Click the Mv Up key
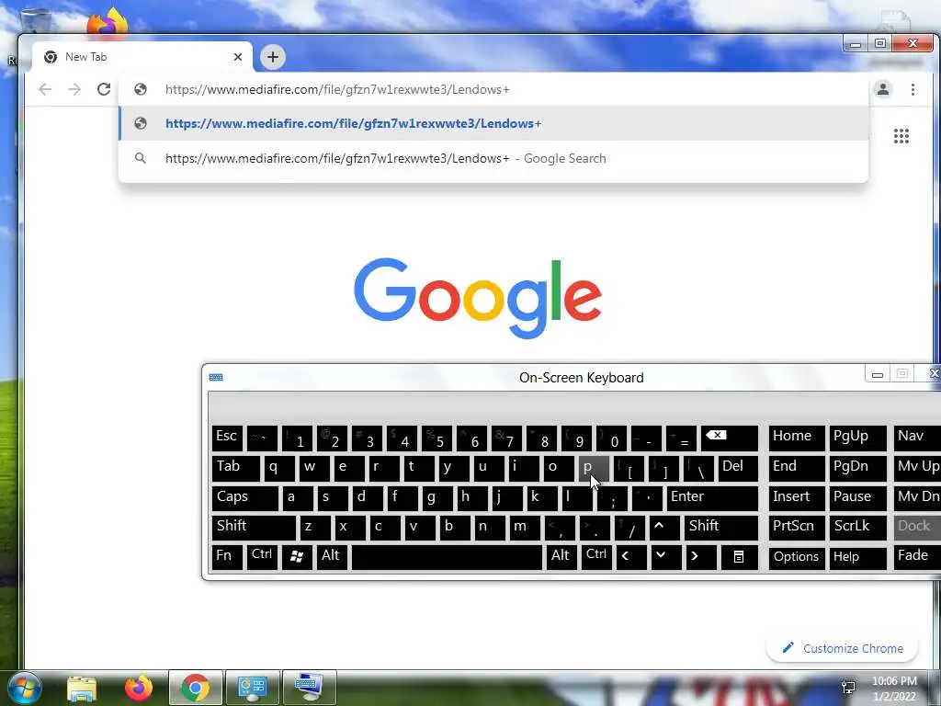The height and width of the screenshot is (706, 941). click(x=916, y=468)
